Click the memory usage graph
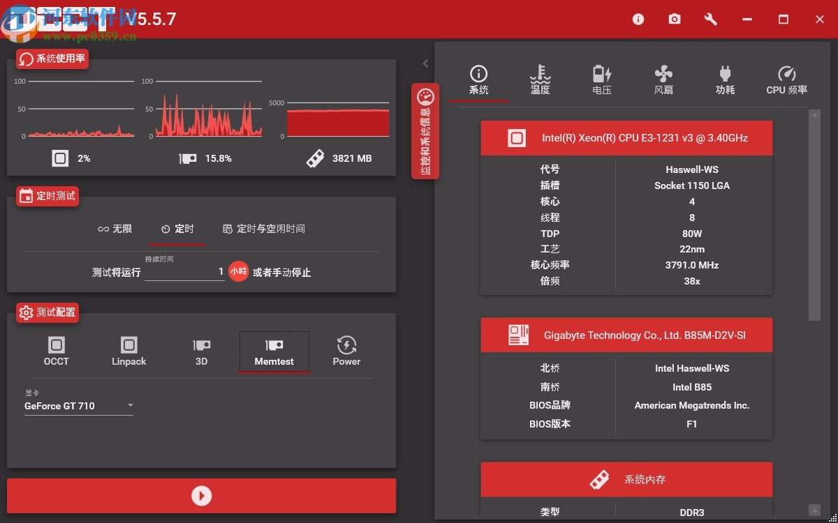This screenshot has width=838, height=523. tap(338, 119)
